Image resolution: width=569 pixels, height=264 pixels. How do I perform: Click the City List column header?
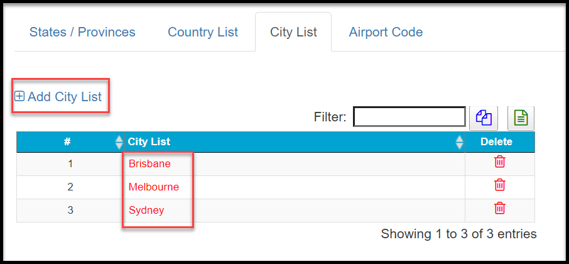[x=149, y=142]
